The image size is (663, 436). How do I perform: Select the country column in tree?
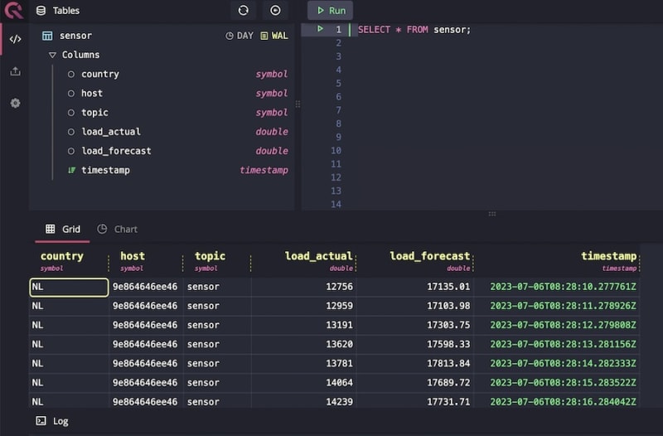coord(99,74)
